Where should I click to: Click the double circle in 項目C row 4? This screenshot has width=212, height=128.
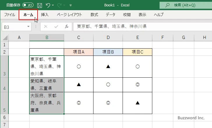[137, 85]
